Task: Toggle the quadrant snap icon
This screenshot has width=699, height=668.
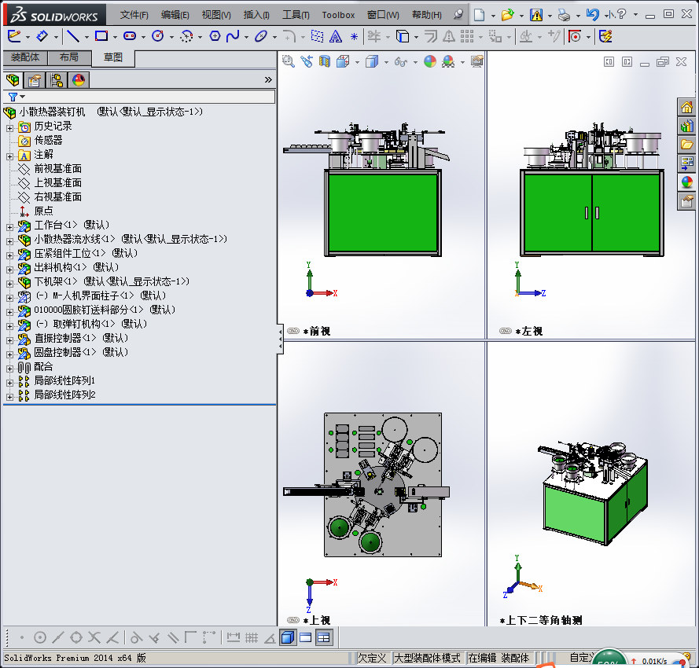Action: (x=76, y=637)
